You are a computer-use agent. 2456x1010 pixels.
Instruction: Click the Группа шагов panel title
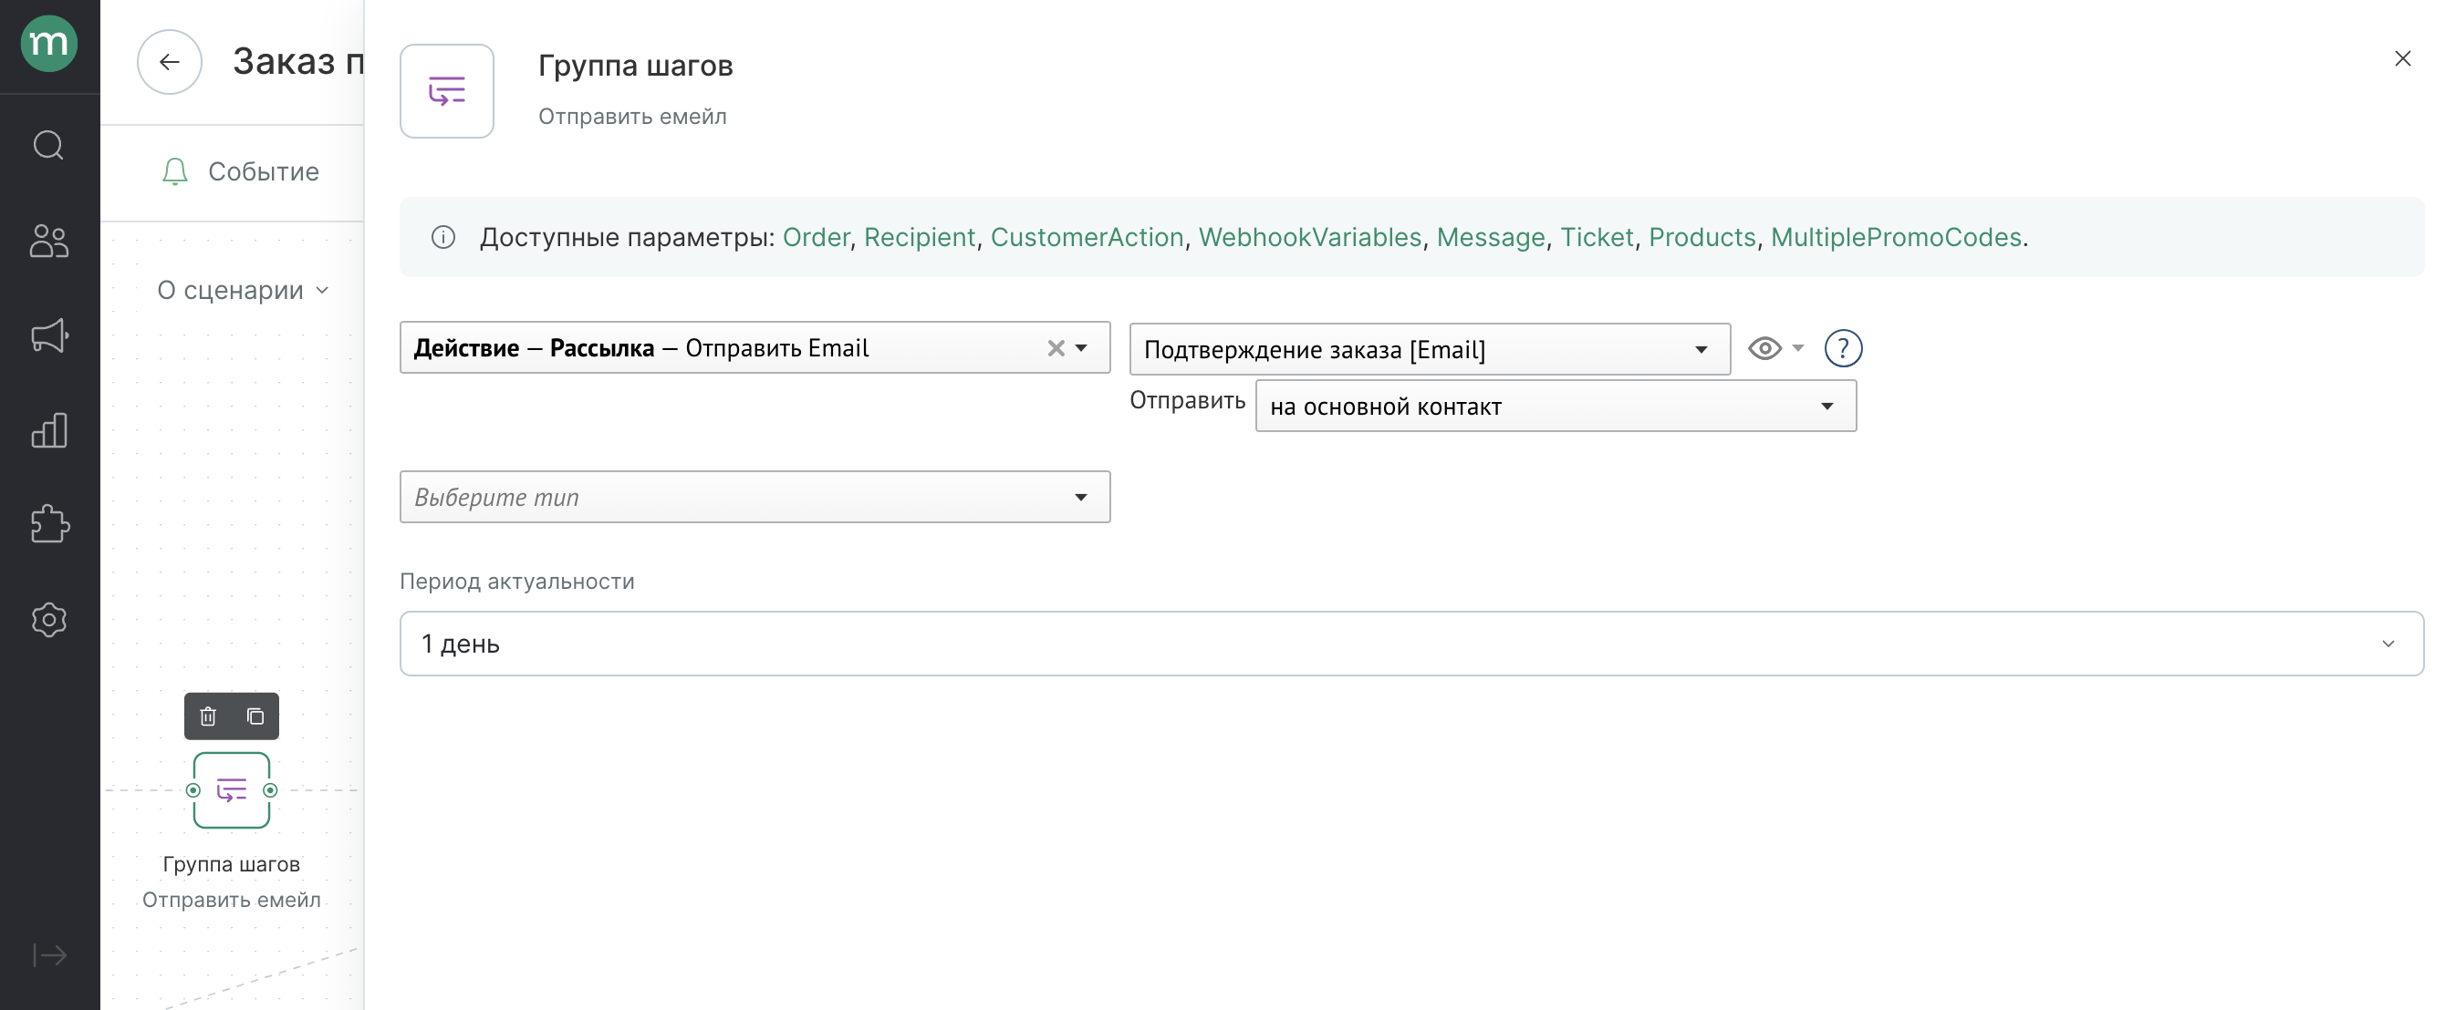tap(635, 66)
